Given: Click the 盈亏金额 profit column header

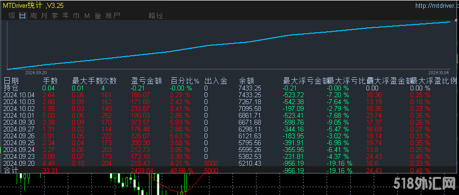Looking at the screenshot, I should point(146,81).
